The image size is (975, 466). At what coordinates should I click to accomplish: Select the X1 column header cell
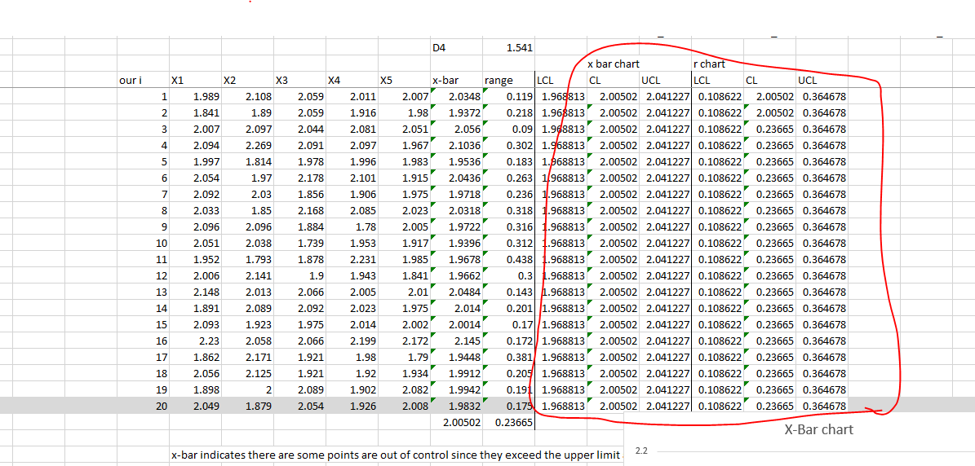(195, 80)
